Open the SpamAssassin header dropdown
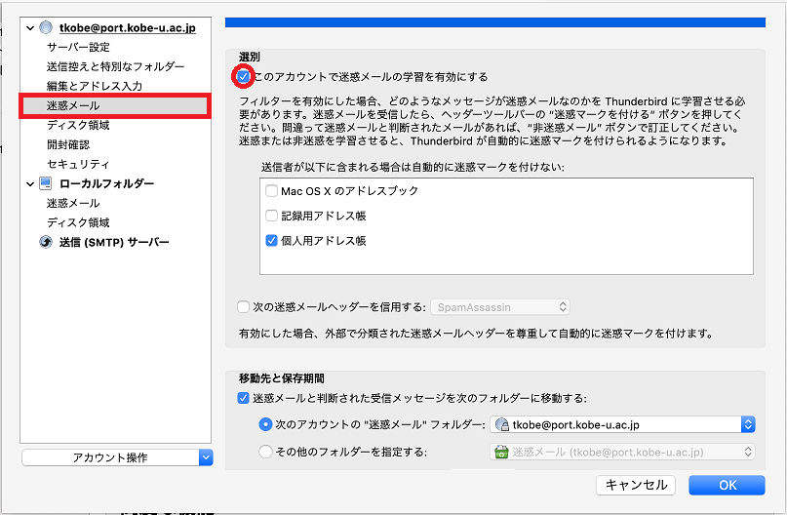Viewport: 787px width, 515px height. point(500,307)
